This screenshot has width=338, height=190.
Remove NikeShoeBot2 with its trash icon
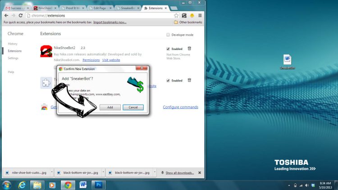click(189, 49)
